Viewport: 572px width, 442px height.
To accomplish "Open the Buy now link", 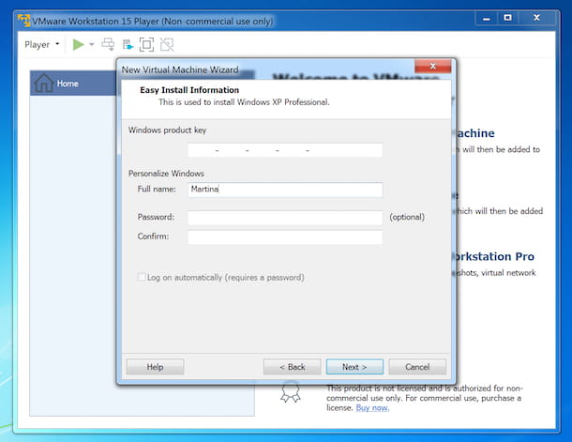I will tap(372, 407).
